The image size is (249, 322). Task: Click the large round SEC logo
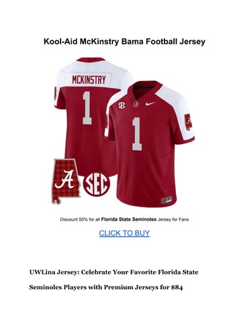97,185
